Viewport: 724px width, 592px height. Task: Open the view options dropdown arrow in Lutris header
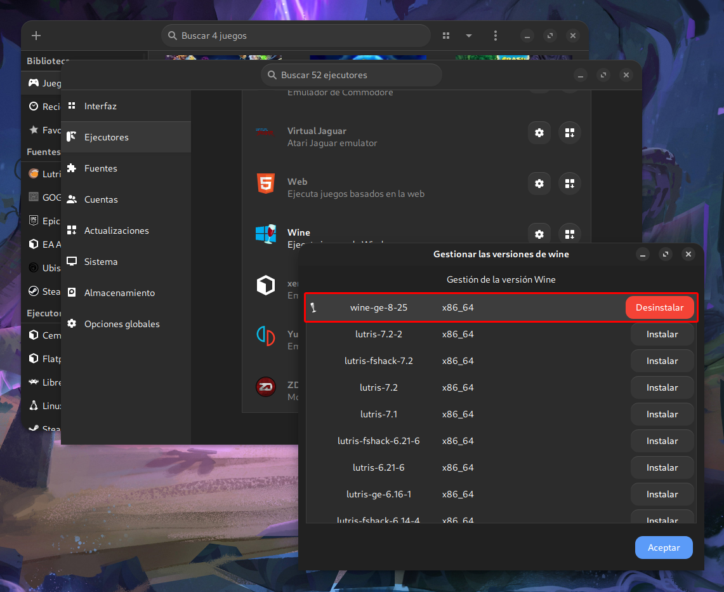pyautogui.click(x=469, y=36)
